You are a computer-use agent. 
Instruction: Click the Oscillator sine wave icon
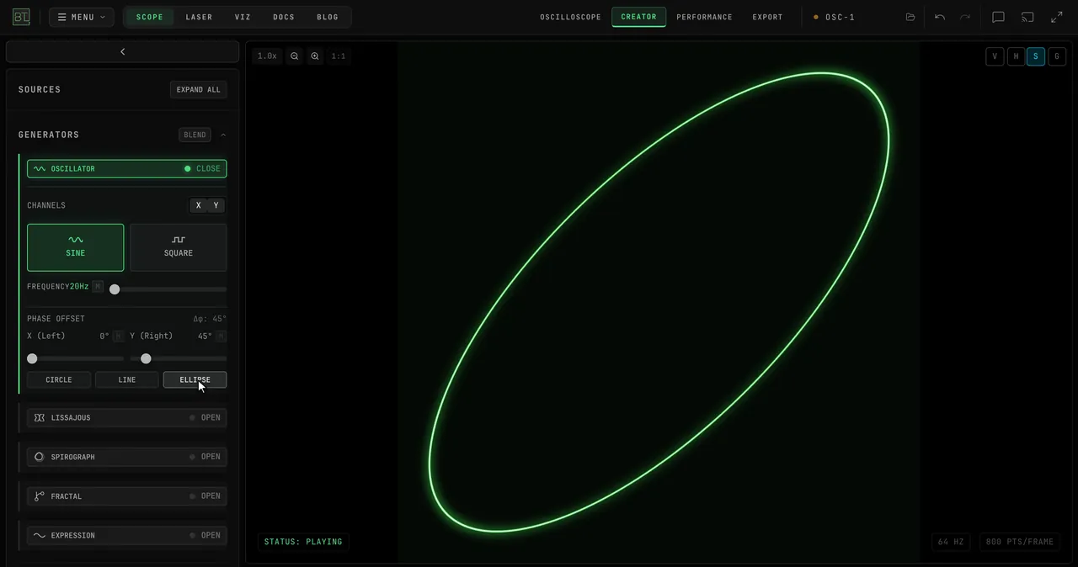point(40,168)
